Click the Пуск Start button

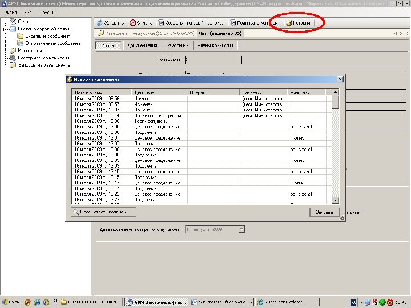pos(11,302)
